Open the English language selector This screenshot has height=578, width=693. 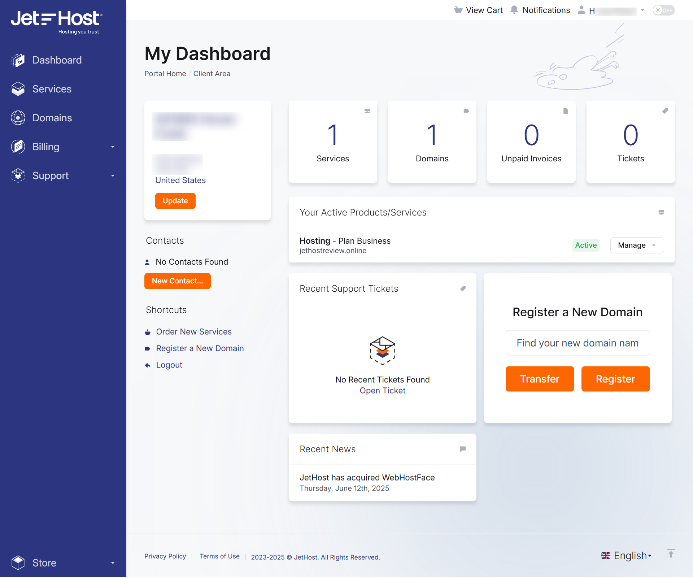click(626, 556)
